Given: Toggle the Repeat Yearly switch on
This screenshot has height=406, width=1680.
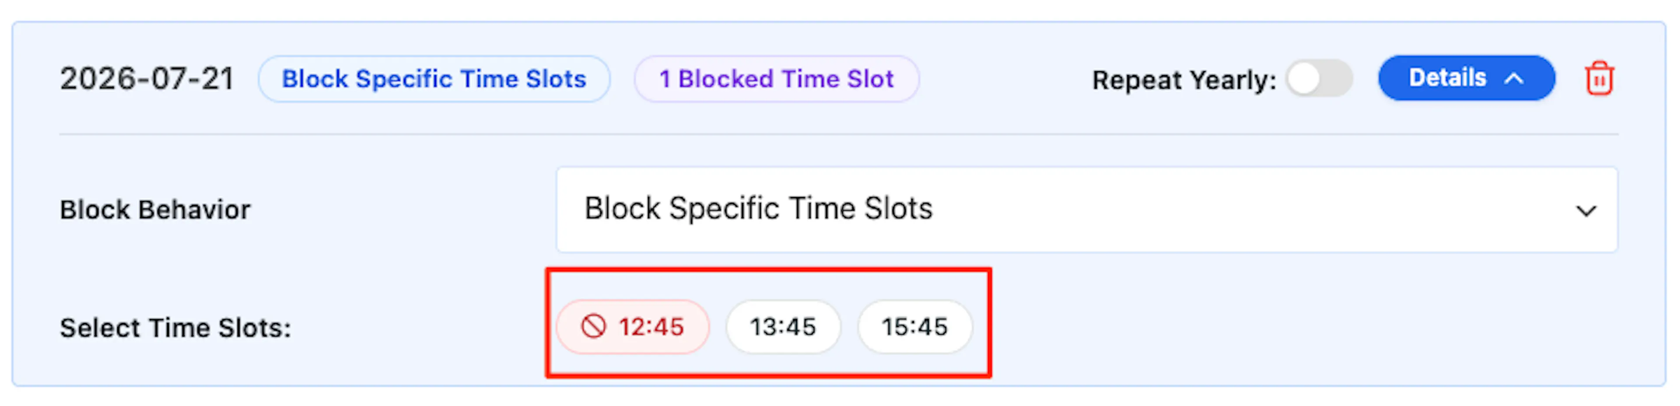Looking at the screenshot, I should pyautogui.click(x=1319, y=79).
